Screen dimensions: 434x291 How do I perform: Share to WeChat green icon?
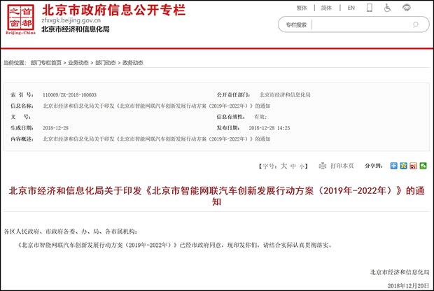click(423, 166)
